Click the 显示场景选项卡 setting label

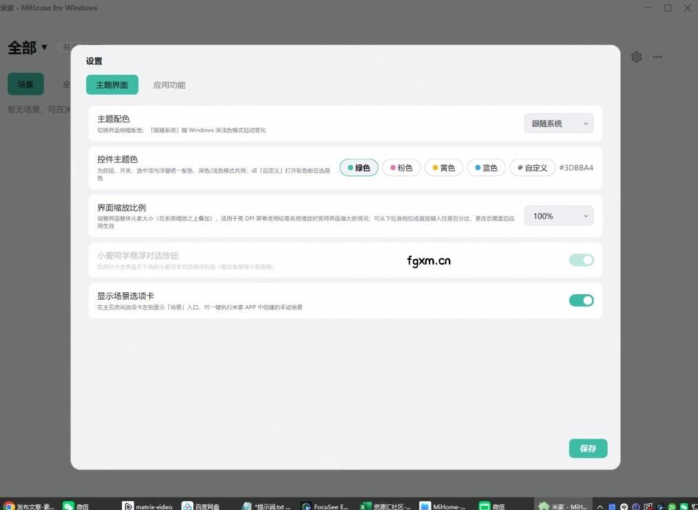(x=125, y=296)
